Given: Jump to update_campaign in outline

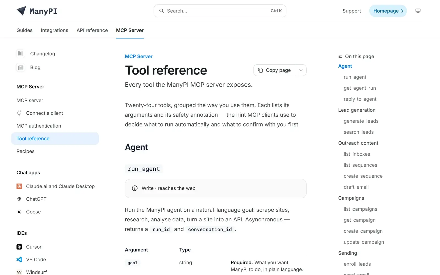Looking at the screenshot, I should 364,242.
